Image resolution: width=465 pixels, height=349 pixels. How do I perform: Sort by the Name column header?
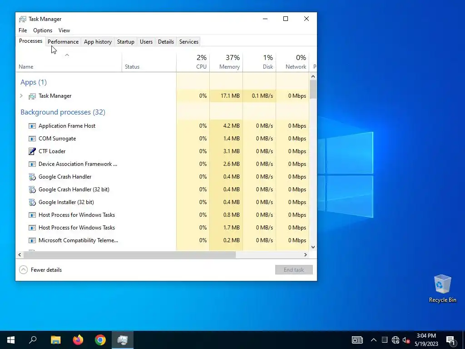69,62
